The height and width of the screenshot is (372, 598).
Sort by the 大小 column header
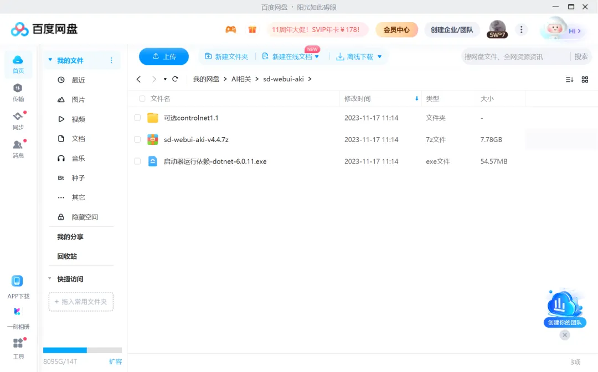pos(487,98)
